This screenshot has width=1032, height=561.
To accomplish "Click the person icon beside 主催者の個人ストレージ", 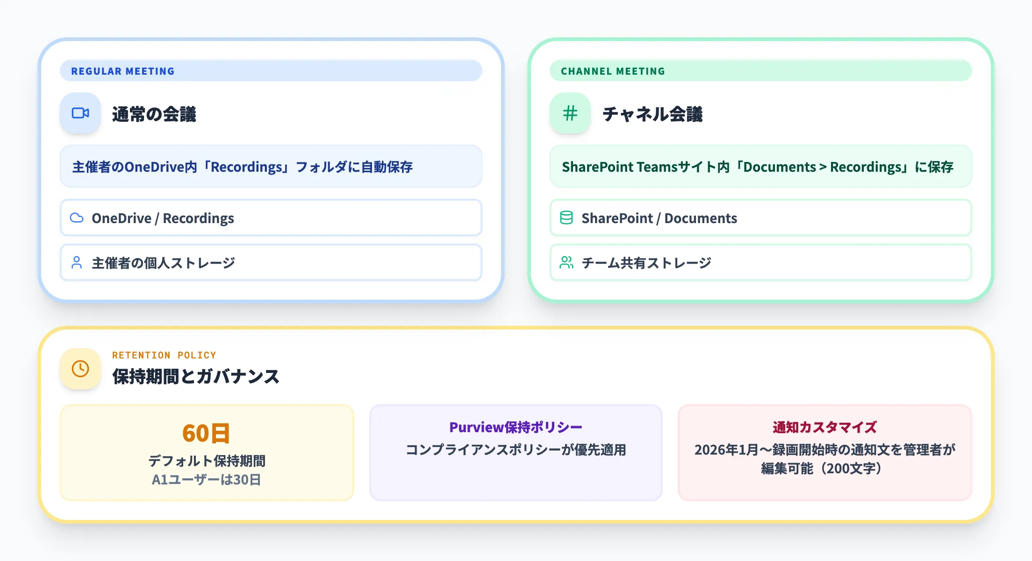I will point(78,262).
